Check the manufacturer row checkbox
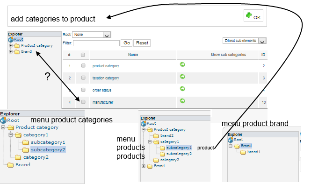 pyautogui.click(x=83, y=102)
